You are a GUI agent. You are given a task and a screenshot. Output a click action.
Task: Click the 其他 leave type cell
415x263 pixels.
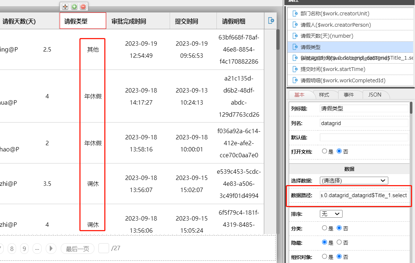click(x=93, y=49)
